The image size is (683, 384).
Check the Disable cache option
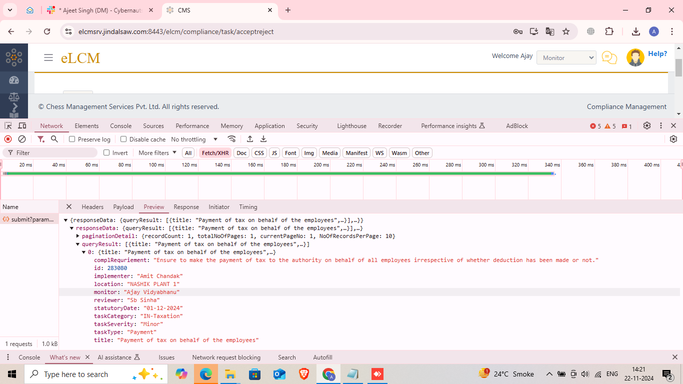click(123, 139)
